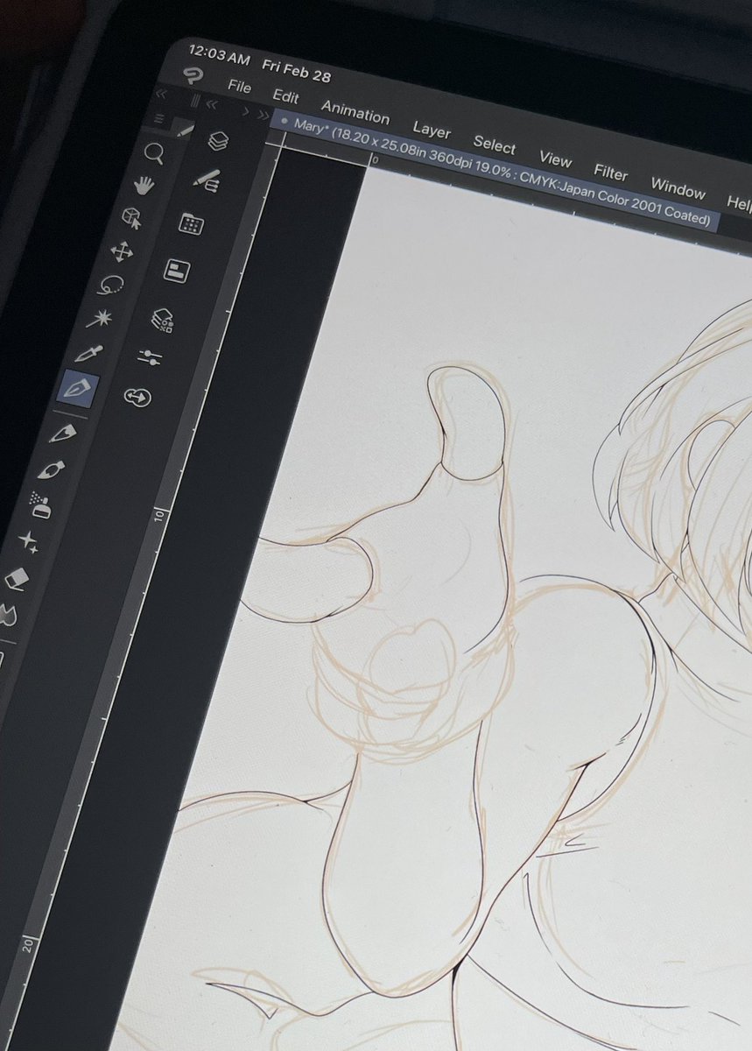Collapse palette dock with second left double chevron

point(210,105)
